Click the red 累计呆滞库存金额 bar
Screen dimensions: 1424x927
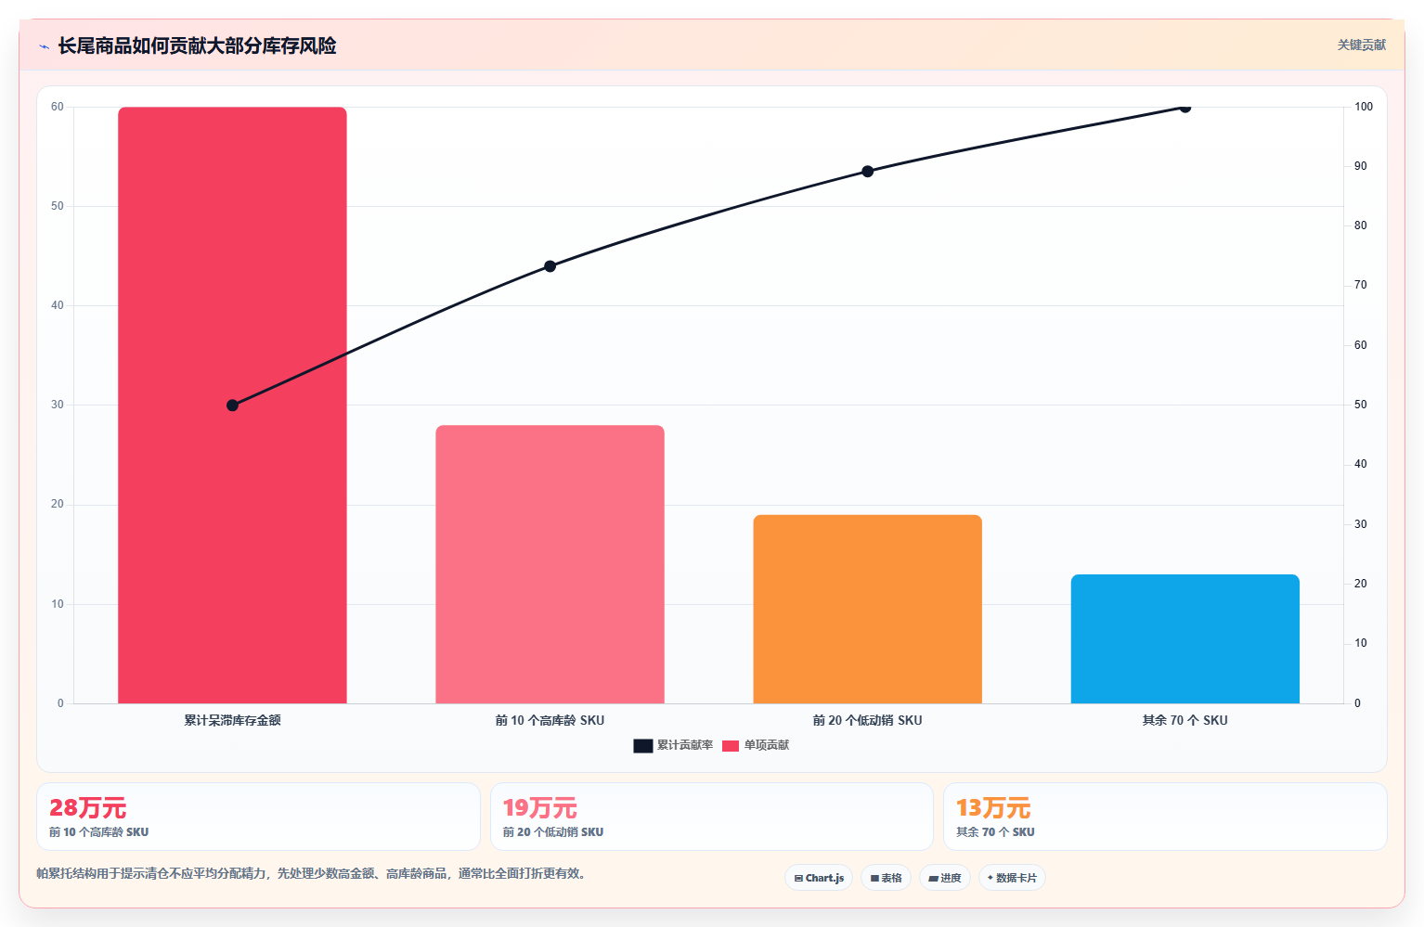pyautogui.click(x=232, y=406)
